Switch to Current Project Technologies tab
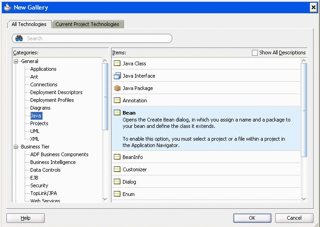This screenshot has height=227, width=320. click(x=87, y=24)
